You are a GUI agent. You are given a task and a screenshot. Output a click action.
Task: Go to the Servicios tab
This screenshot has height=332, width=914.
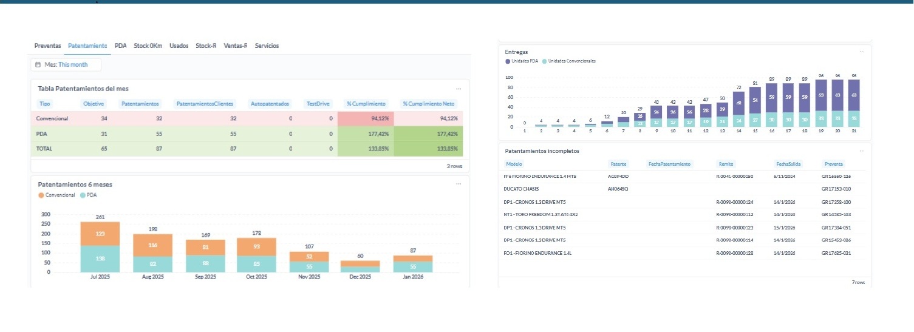point(267,46)
